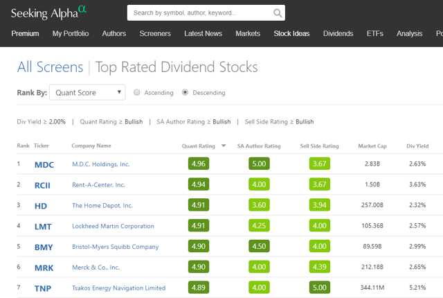Screen dimensions: 443x298
Task: Click the 4.94 quant rating for RCII
Action: [199, 184]
